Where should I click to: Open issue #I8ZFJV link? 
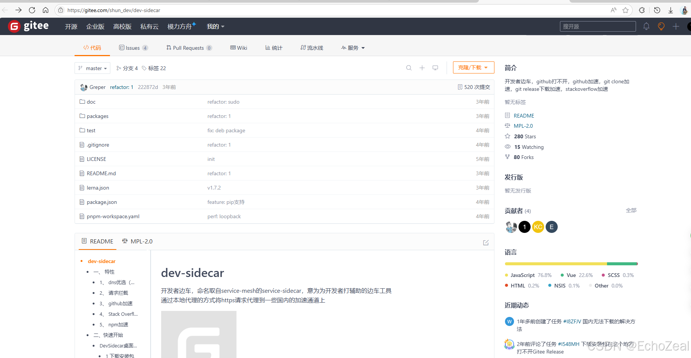(572, 321)
